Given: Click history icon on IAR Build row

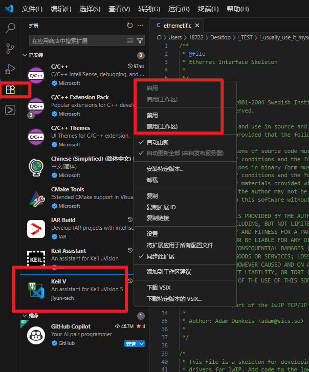Looking at the screenshot, I should click(130, 220).
